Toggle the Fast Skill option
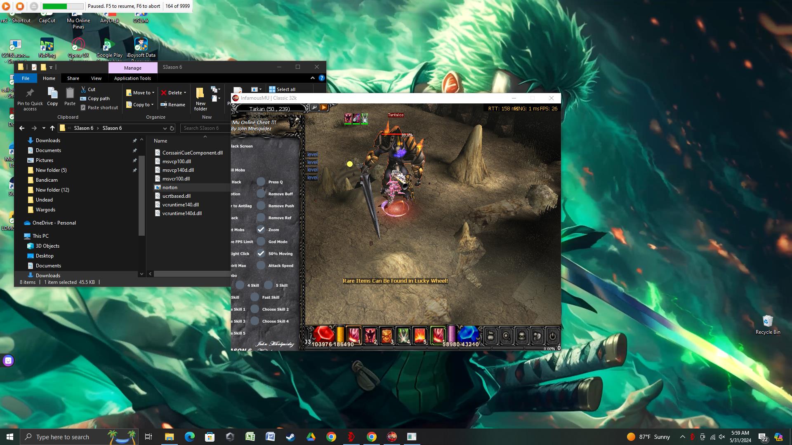This screenshot has height=445, width=792. 255,297
